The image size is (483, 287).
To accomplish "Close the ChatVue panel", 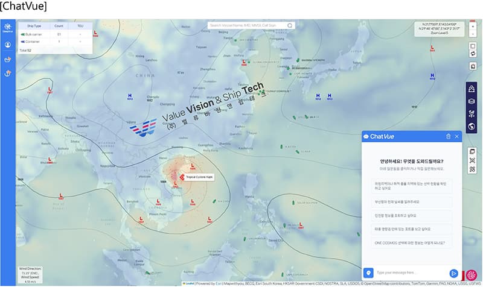I will 457,137.
